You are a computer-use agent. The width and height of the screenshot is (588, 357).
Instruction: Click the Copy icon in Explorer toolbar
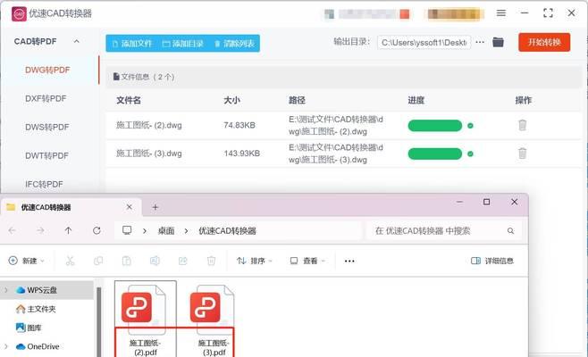[x=98, y=261]
